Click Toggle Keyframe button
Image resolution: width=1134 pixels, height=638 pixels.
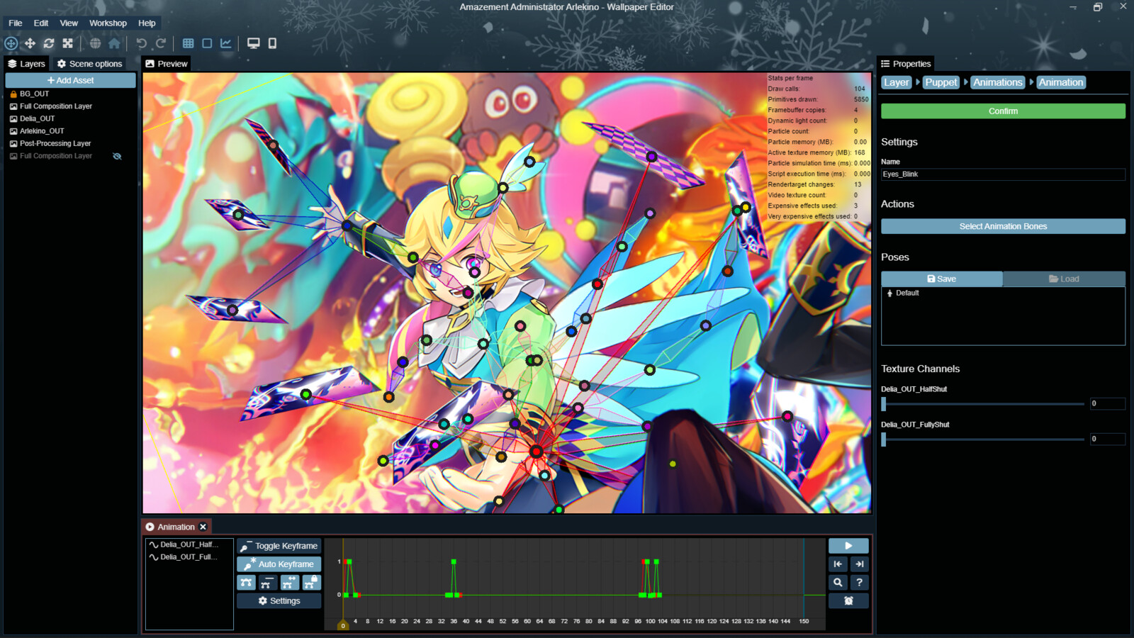point(279,546)
